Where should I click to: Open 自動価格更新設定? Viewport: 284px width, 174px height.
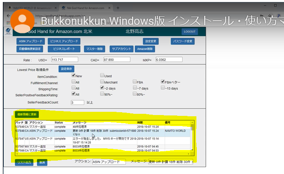30,49
